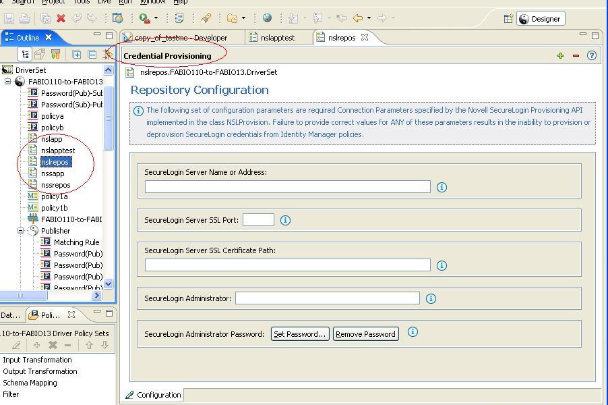Click the expand all icon in Outline toolbar
Screen dimensions: 608x405
[x=77, y=55]
